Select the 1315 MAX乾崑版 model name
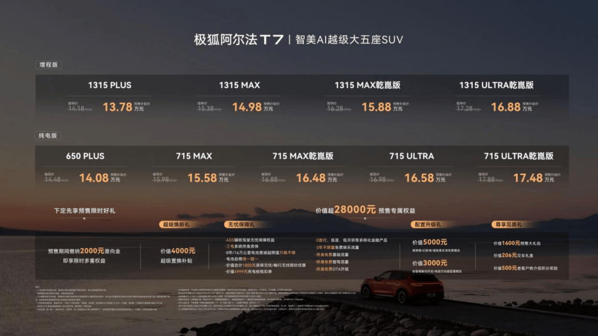The width and height of the screenshot is (598, 336). point(368,85)
